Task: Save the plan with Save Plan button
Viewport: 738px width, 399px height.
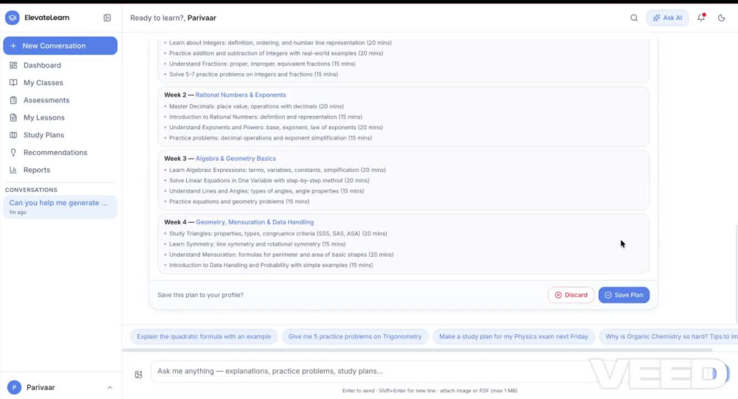Action: tap(624, 295)
